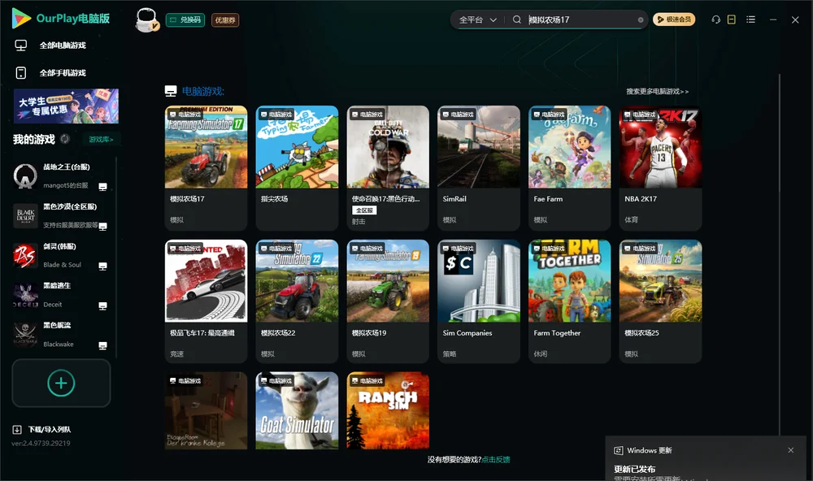Select 黑色舰流 Blackwake in my games

click(61, 335)
